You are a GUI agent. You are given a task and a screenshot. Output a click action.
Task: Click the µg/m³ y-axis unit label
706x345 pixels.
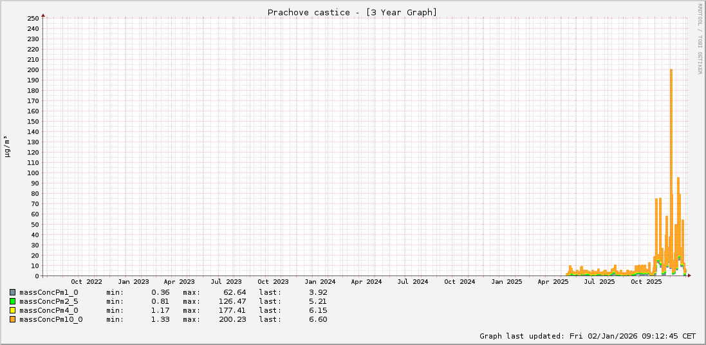[7, 146]
